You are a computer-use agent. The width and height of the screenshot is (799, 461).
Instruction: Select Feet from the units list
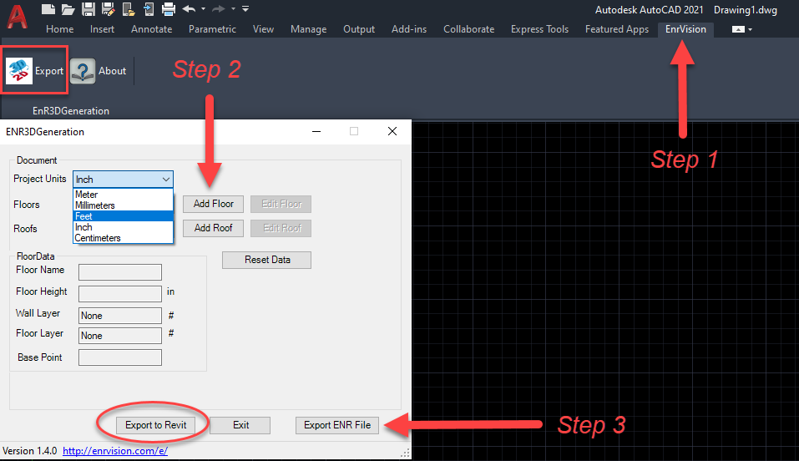click(123, 216)
